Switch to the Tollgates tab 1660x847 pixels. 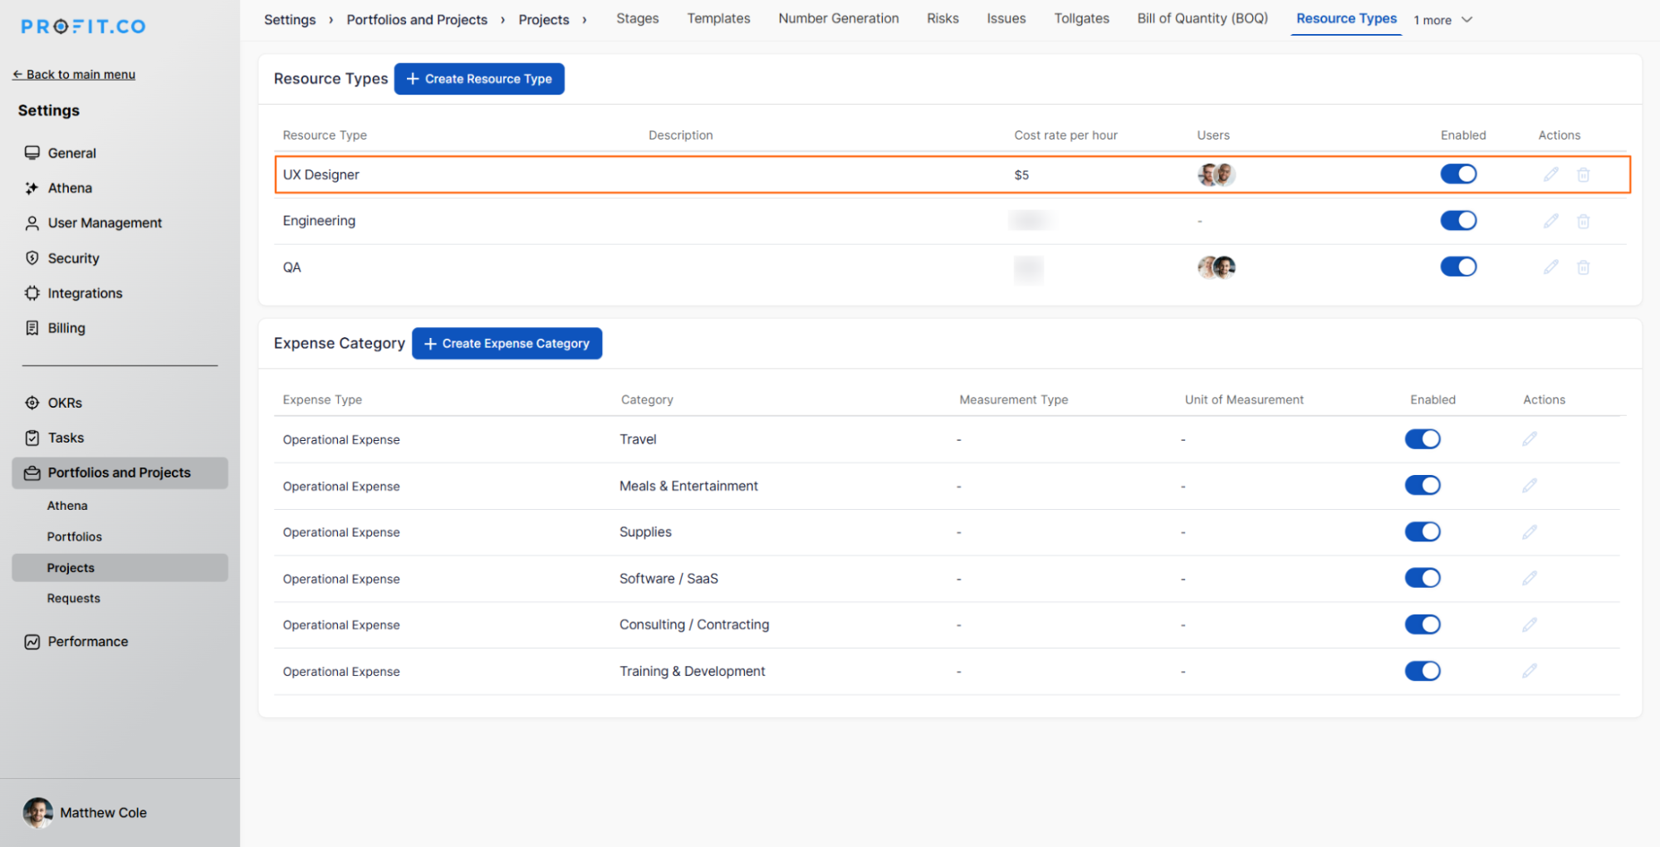click(1080, 18)
